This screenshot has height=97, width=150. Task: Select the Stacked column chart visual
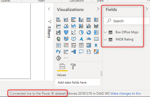(x=66, y=20)
